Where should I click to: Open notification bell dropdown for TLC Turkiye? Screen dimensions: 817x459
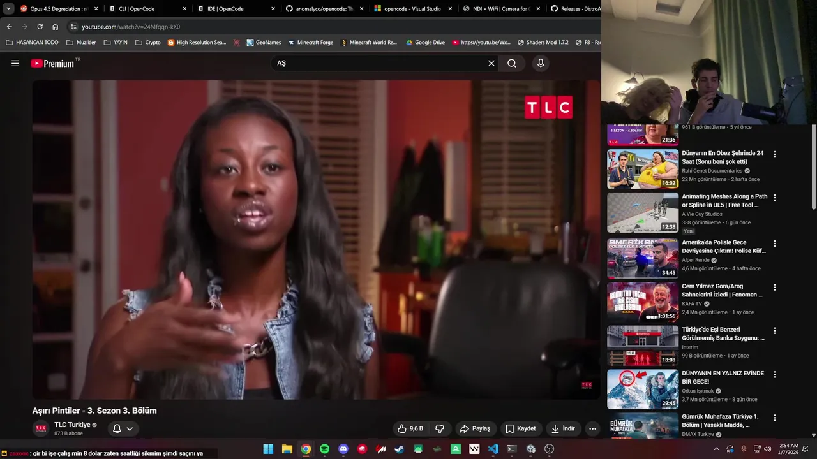pos(123,428)
